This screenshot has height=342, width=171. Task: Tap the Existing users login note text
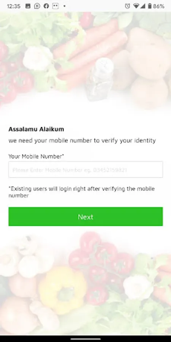pyautogui.click(x=82, y=192)
